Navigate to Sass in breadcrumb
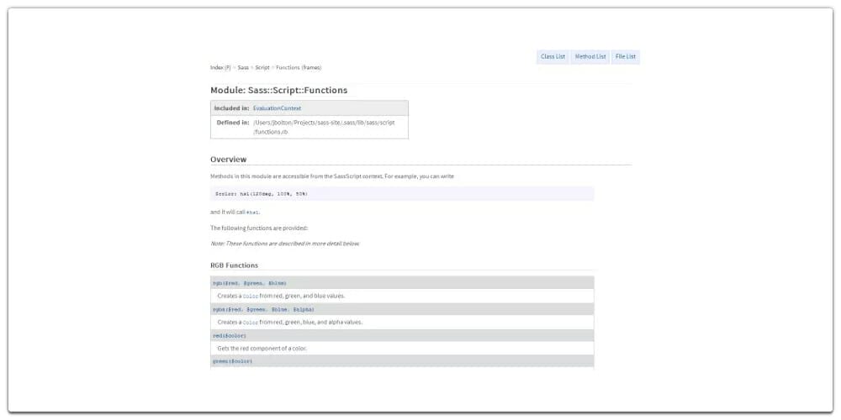Viewport: 841px width, 420px height. (243, 67)
